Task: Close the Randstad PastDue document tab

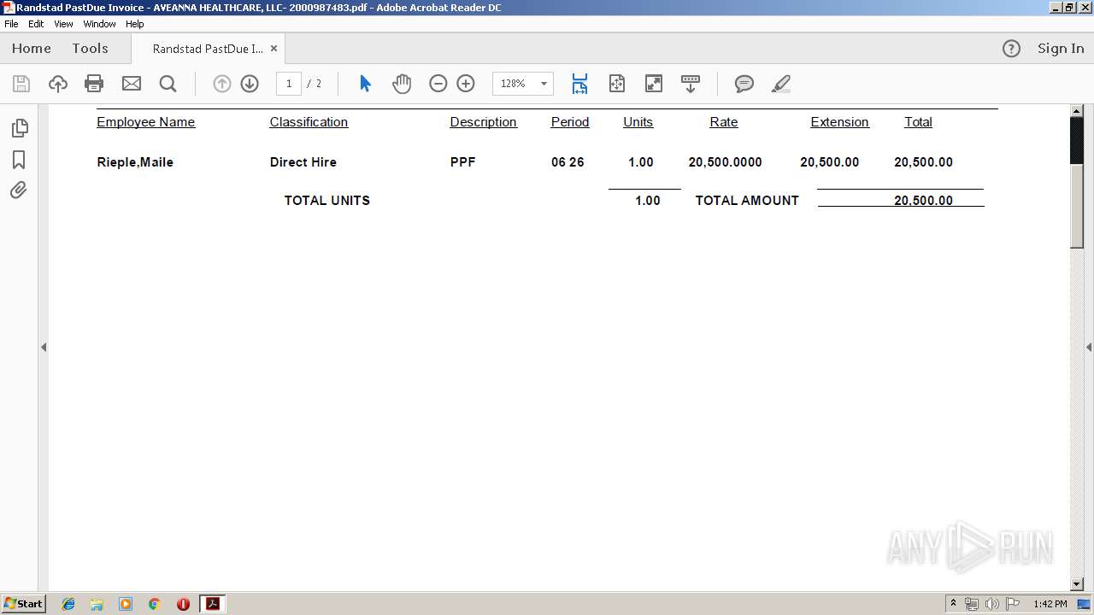Action: pos(273,49)
